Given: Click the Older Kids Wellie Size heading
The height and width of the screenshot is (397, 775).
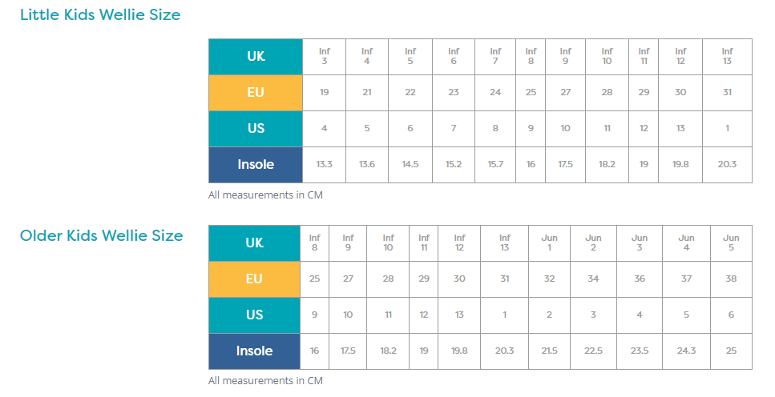Looking at the screenshot, I should (101, 235).
